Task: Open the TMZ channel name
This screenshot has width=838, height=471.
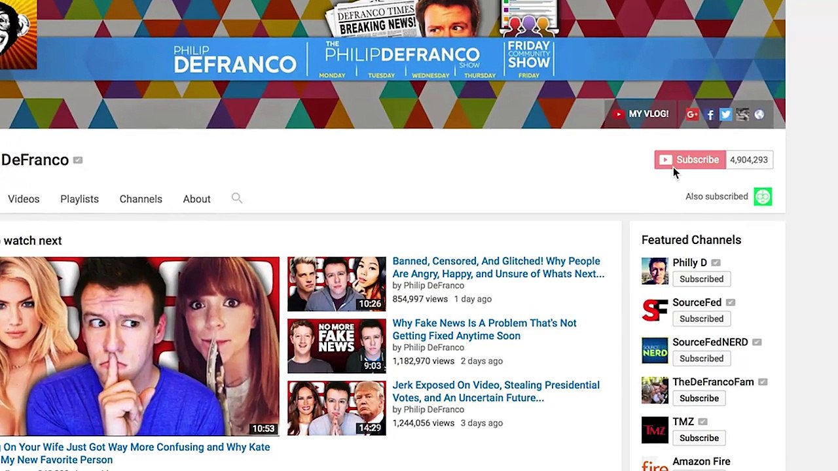Action: point(683,422)
